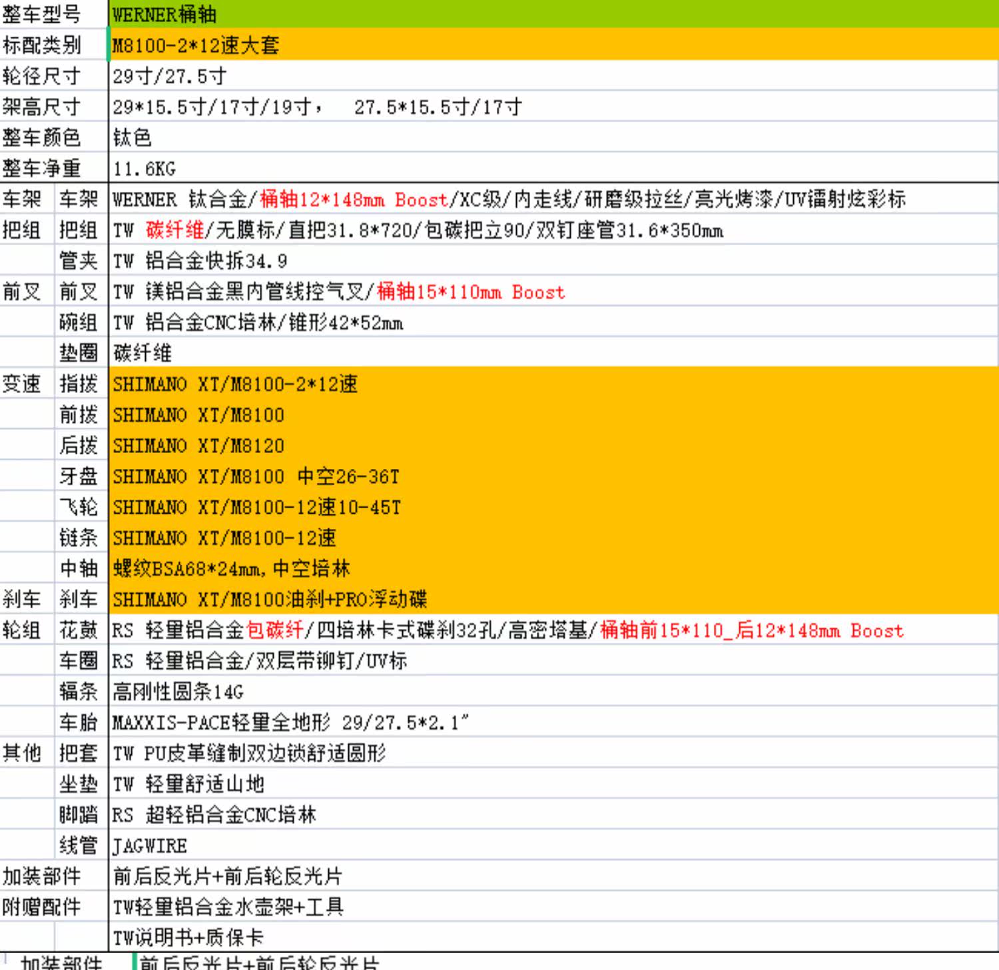Click the handlebar spec cell starting TW 碳纤维
This screenshot has height=970, width=999.
(x=553, y=230)
